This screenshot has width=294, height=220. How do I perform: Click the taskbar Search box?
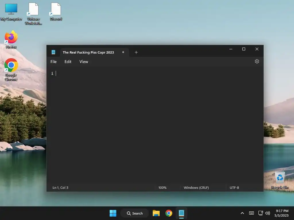pyautogui.click(x=135, y=213)
